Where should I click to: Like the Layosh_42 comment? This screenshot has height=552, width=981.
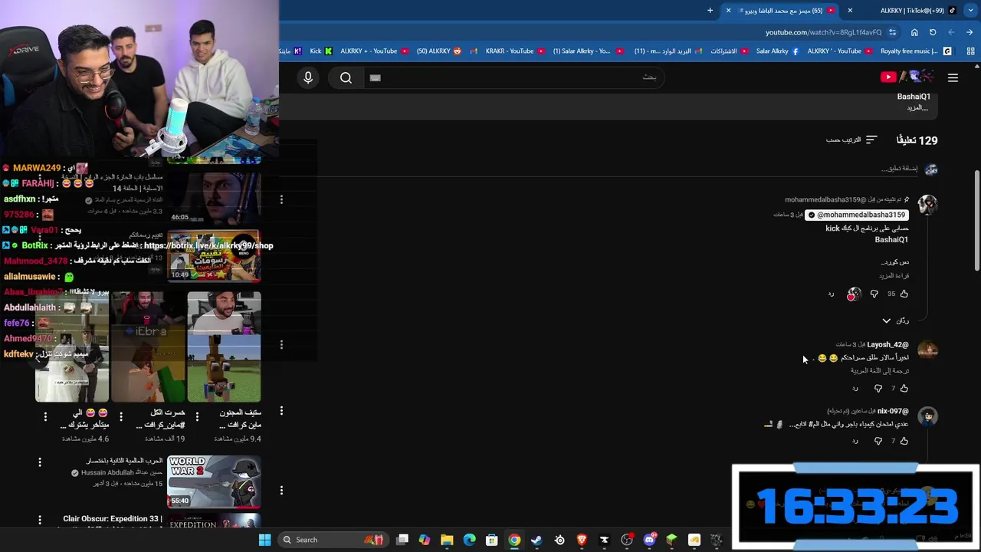coord(904,388)
